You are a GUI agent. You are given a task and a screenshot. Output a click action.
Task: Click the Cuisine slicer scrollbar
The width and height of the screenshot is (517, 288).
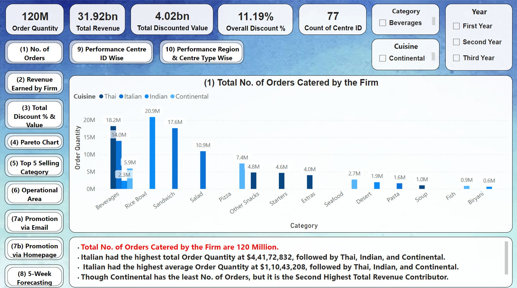pyautogui.click(x=433, y=56)
